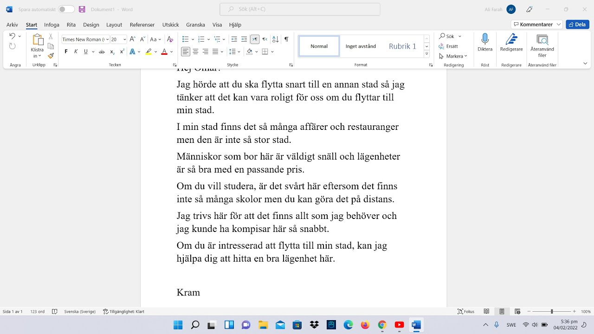
Task: Toggle right-to-left text direction
Action: tap(265, 39)
